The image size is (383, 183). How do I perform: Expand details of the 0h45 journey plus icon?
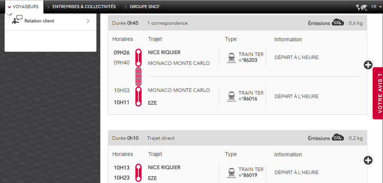click(x=368, y=65)
